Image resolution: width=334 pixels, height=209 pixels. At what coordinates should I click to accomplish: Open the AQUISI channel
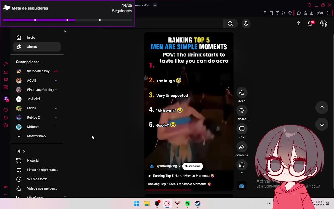(x=37, y=80)
